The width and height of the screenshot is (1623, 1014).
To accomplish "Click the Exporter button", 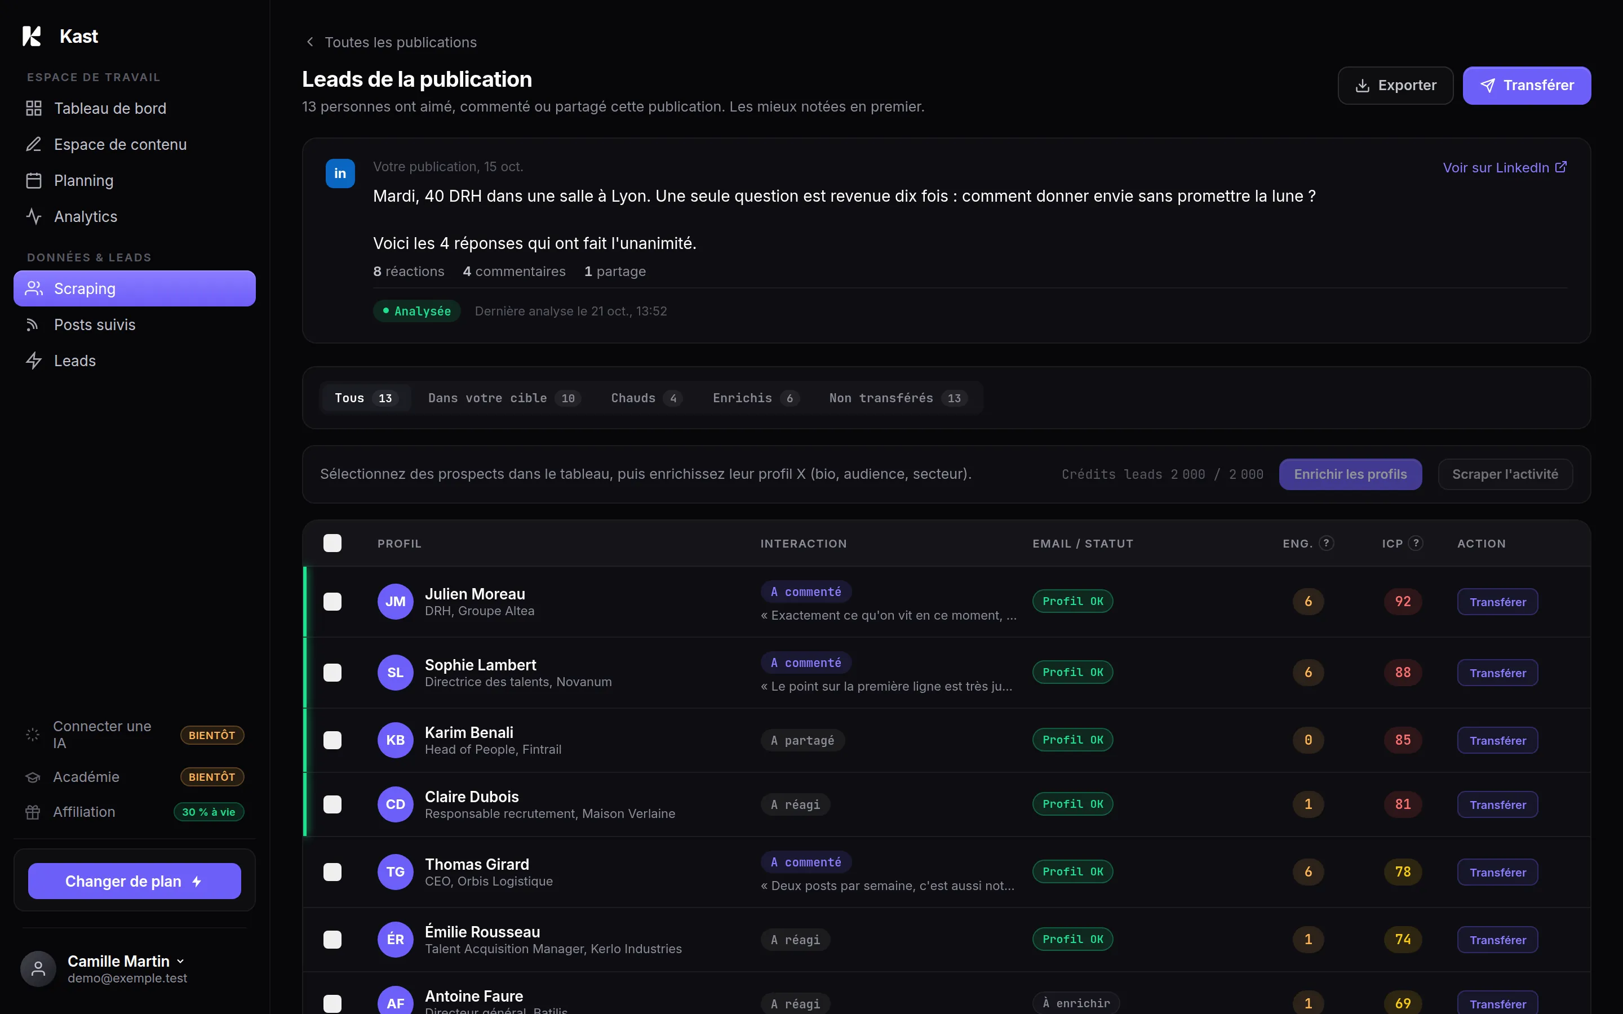I will (x=1395, y=85).
